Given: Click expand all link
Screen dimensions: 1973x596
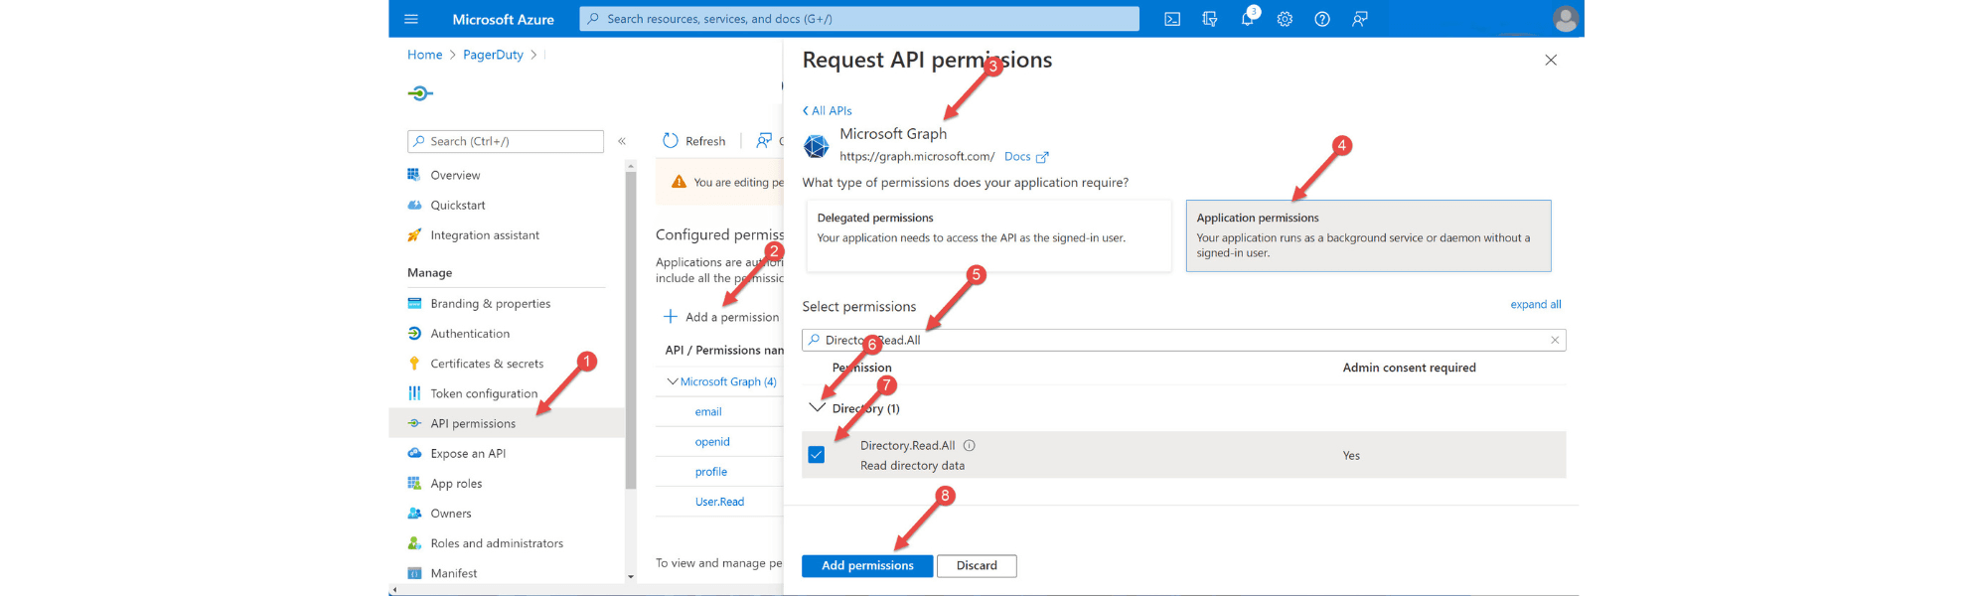Looking at the screenshot, I should click(x=1536, y=305).
